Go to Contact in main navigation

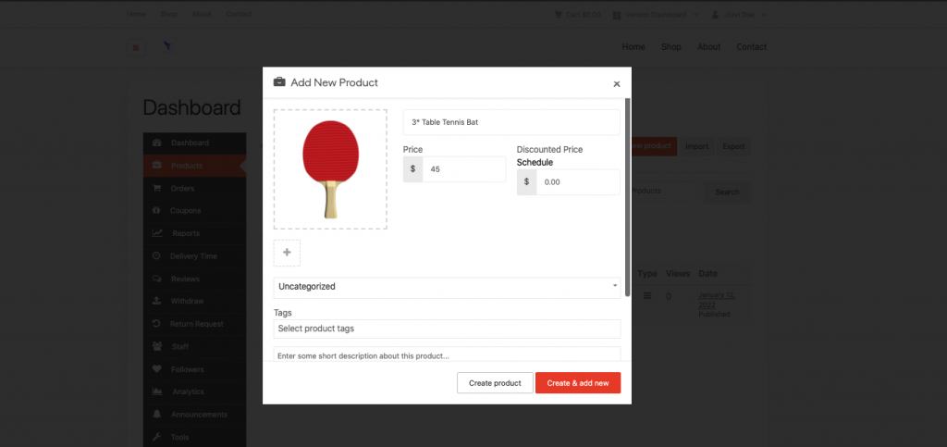point(751,47)
